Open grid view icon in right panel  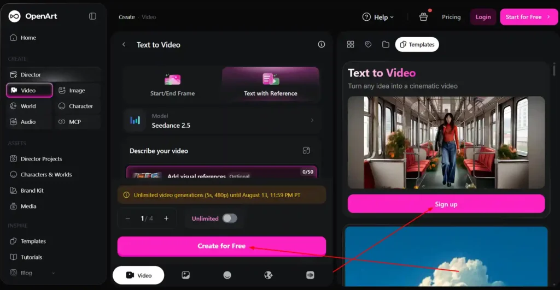point(351,44)
